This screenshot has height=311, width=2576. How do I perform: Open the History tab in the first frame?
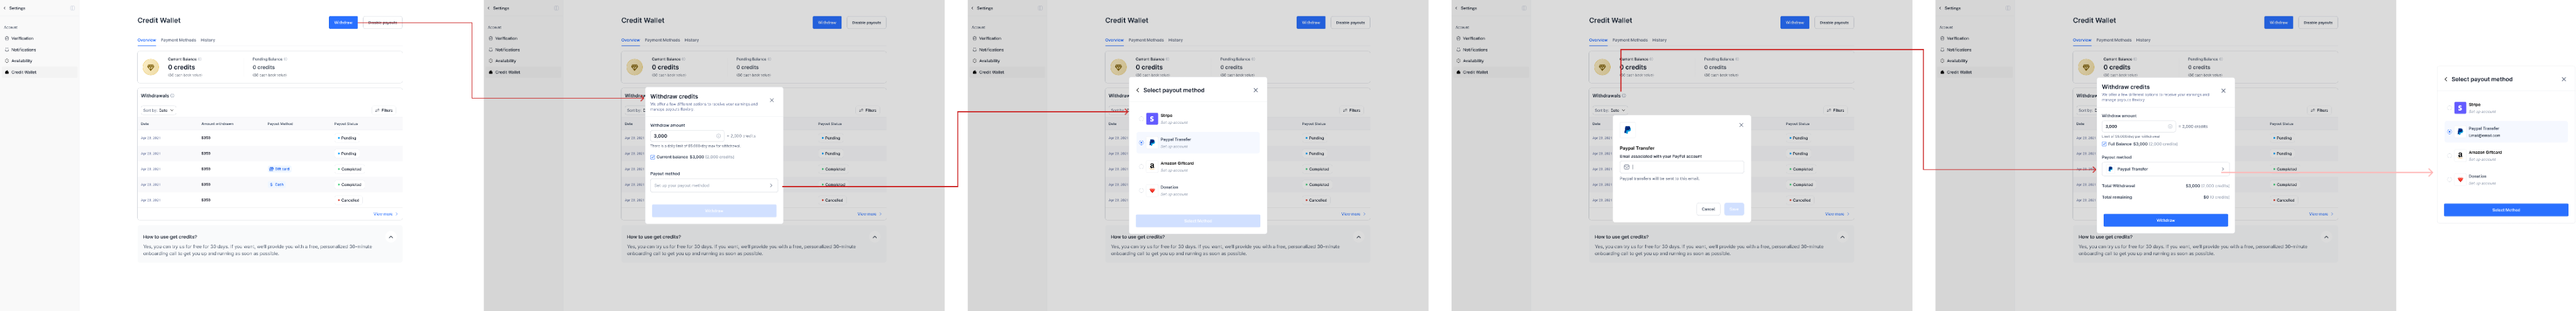208,40
